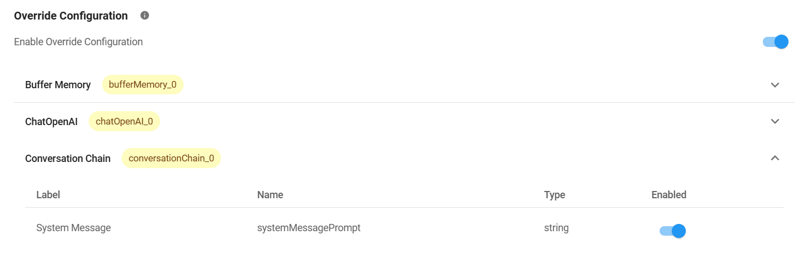Expand the ChatOpenAI section chevron
808x258 pixels.
tap(775, 121)
